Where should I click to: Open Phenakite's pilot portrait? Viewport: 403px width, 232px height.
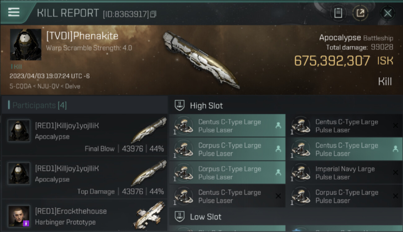[x=26, y=45]
